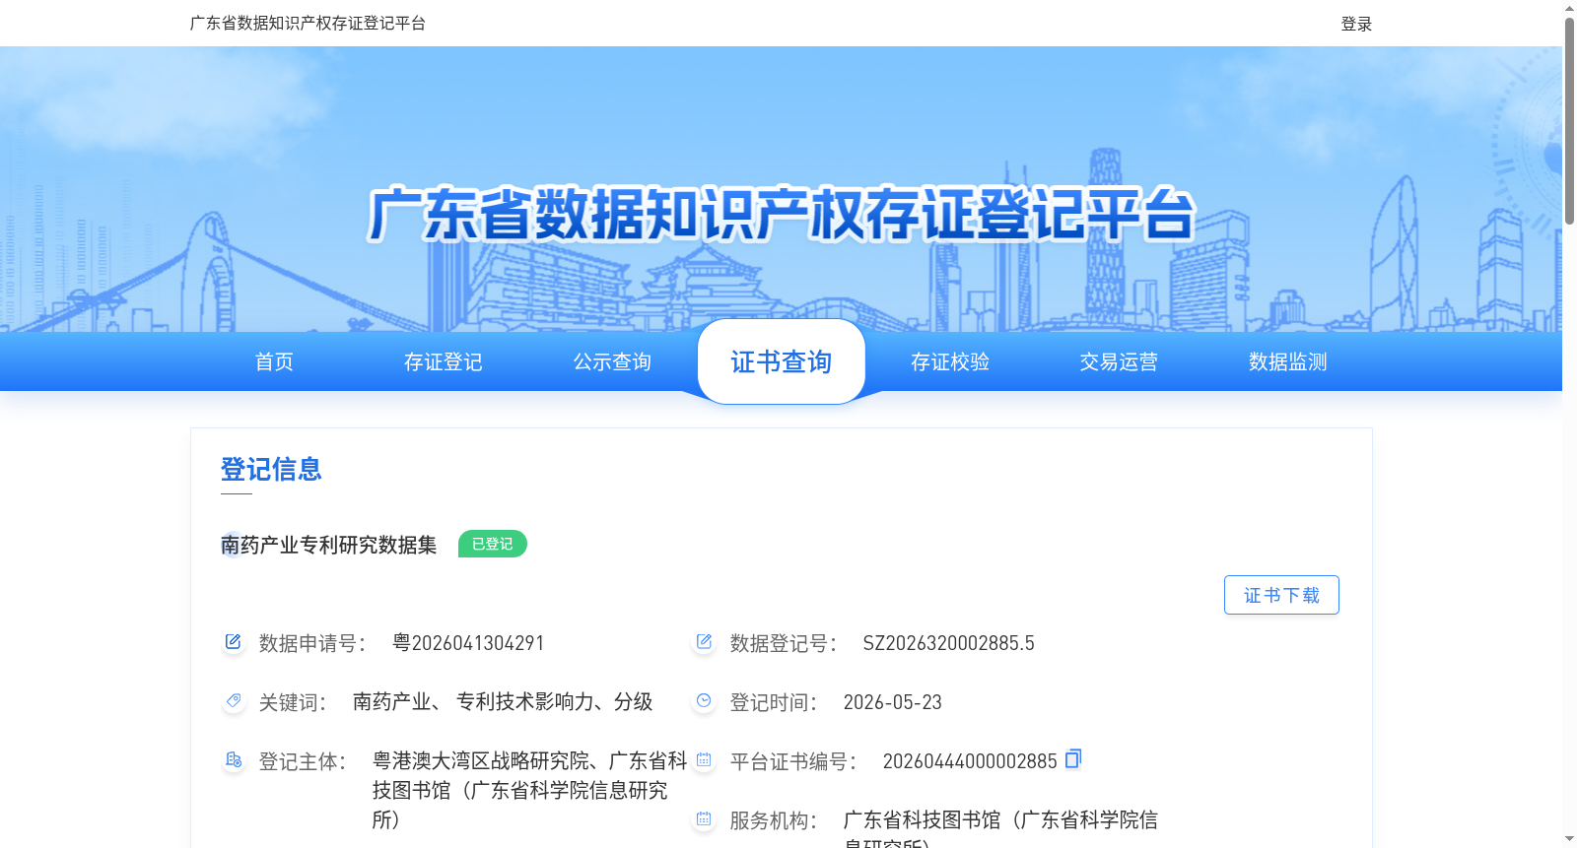The width and height of the screenshot is (1577, 848).
Task: Click the platform name in the top bar
Action: pyautogui.click(x=308, y=24)
